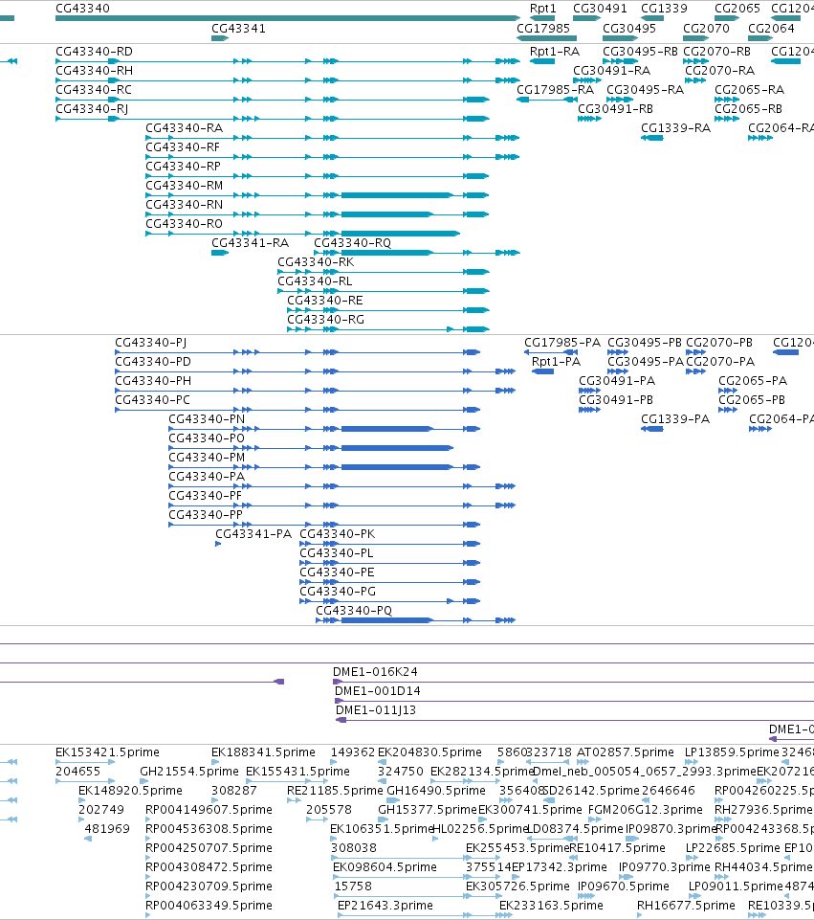Image resolution: width=814 pixels, height=920 pixels.
Task: Select EST label AT02857.5prime
Action: point(626,752)
